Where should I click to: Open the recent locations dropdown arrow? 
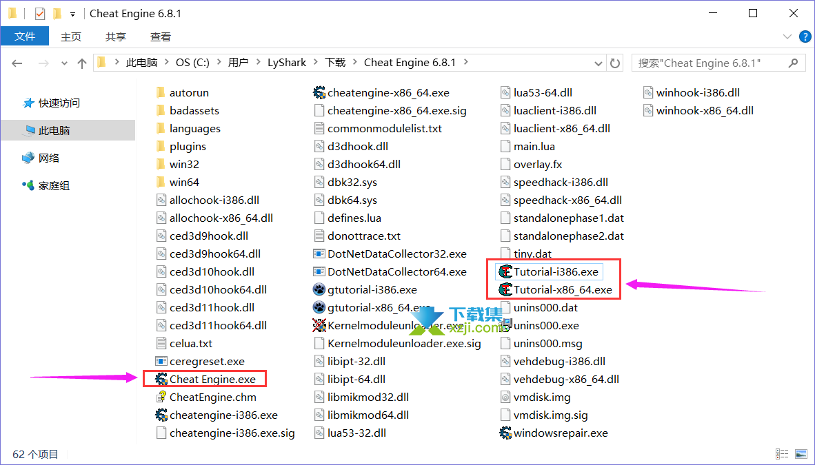[x=64, y=63]
